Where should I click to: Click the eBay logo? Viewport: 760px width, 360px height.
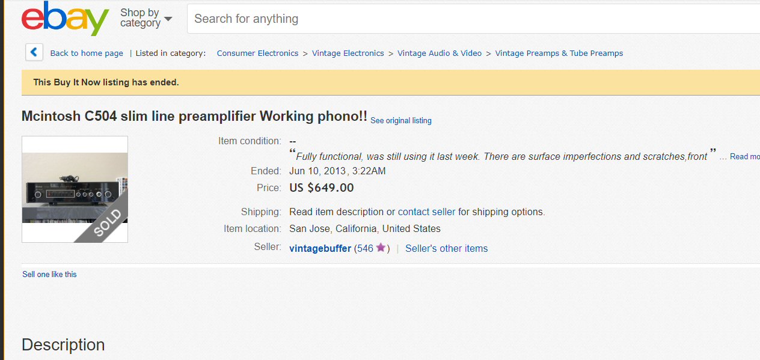[x=65, y=18]
